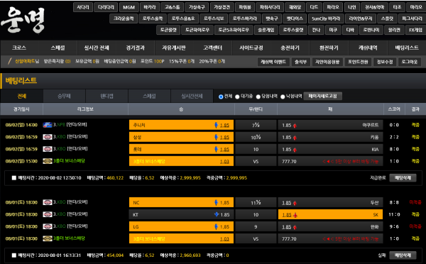Tick checkbox for 2020-08-02 12:50:10 bet

point(14,178)
